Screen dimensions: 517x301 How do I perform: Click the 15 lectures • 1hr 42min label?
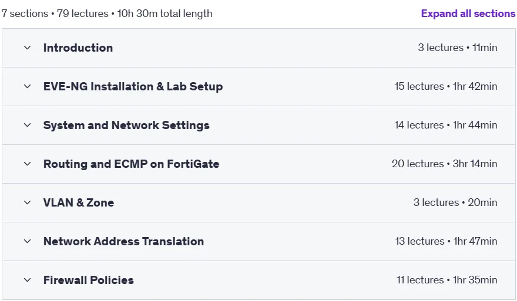coord(446,86)
